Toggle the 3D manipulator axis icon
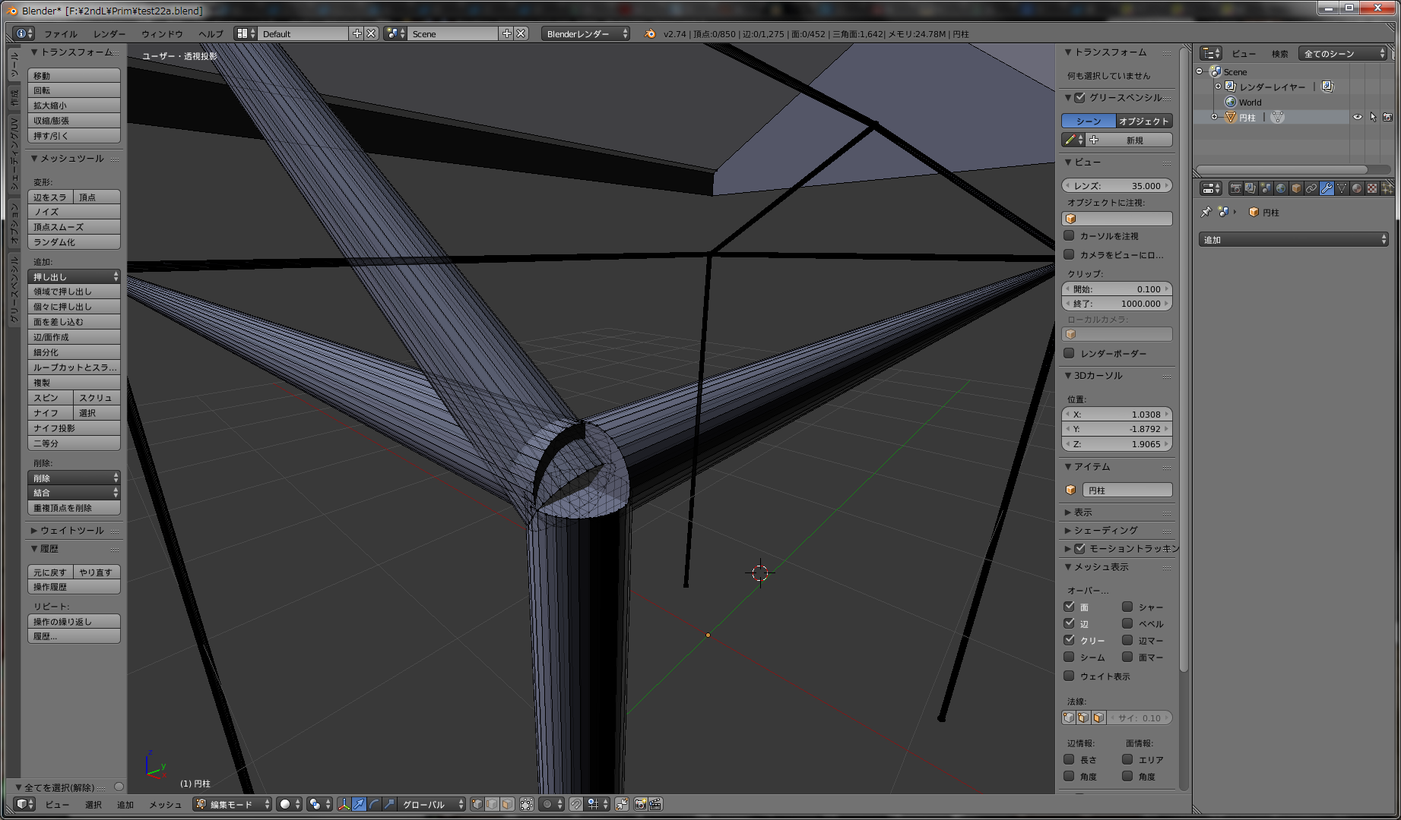The height and width of the screenshot is (820, 1401). coord(344,804)
